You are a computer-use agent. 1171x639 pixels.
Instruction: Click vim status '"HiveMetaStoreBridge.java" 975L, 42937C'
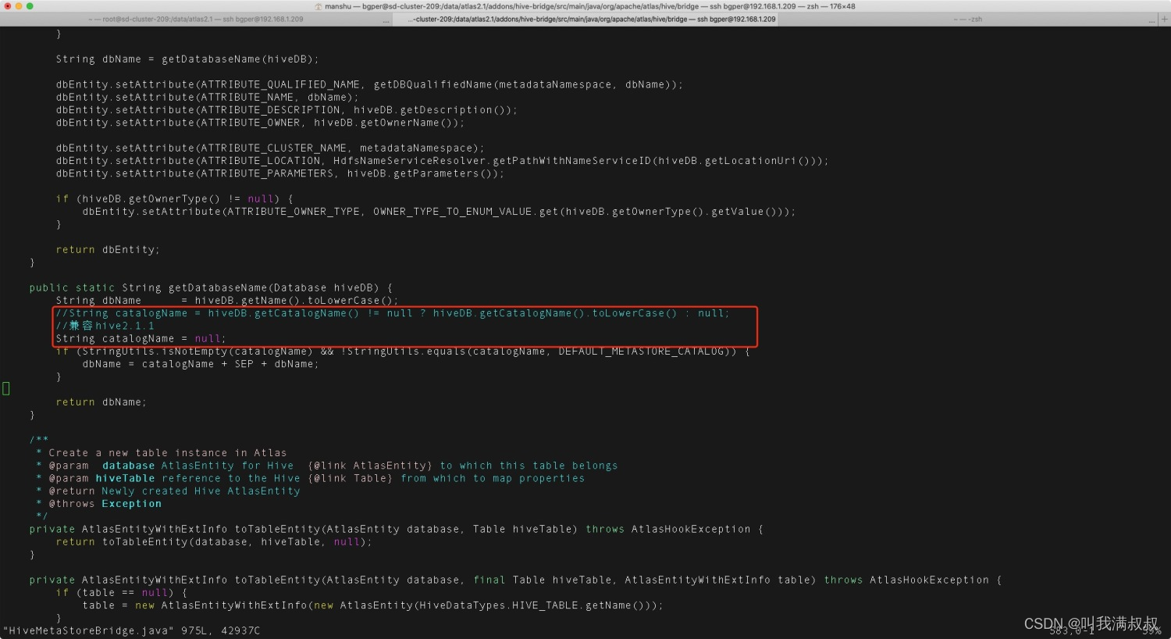pyautogui.click(x=131, y=630)
